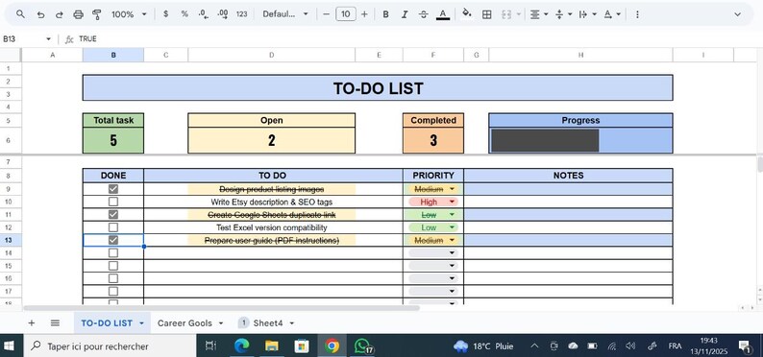Open more number formats (123)
The width and height of the screenshot is (763, 357).
pos(242,14)
